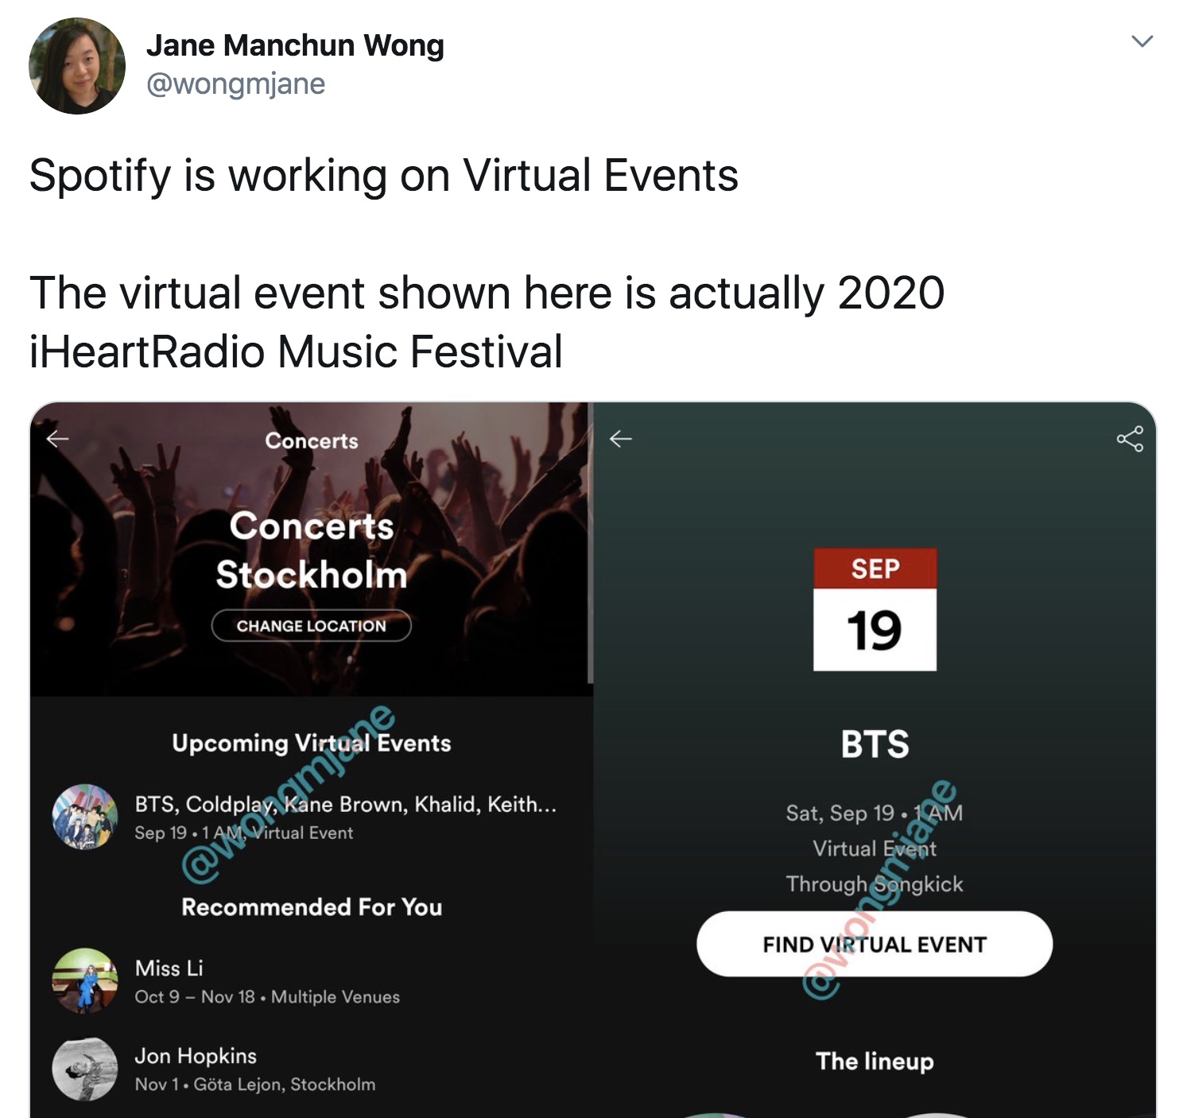The width and height of the screenshot is (1183, 1118).
Task: Go back using the BTS event arrow
Action: pyautogui.click(x=620, y=438)
